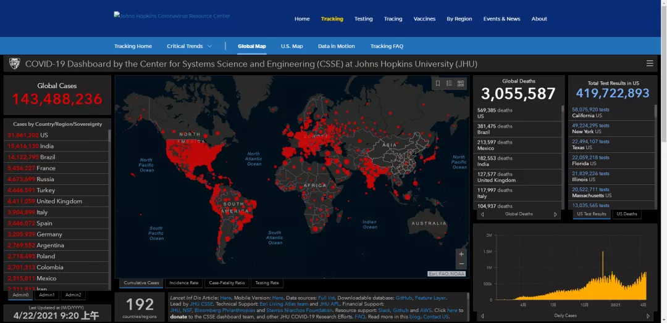
Task: Switch to US Test Results tab
Action: click(x=592, y=214)
